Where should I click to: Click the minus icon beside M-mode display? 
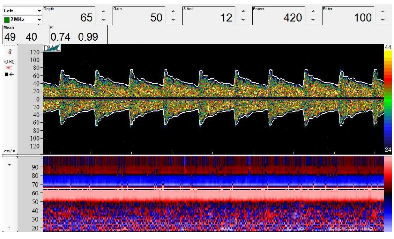point(9,228)
